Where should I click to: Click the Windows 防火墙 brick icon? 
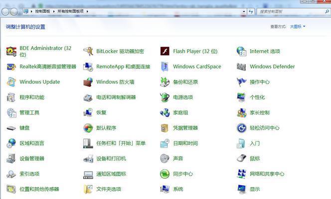(88, 82)
